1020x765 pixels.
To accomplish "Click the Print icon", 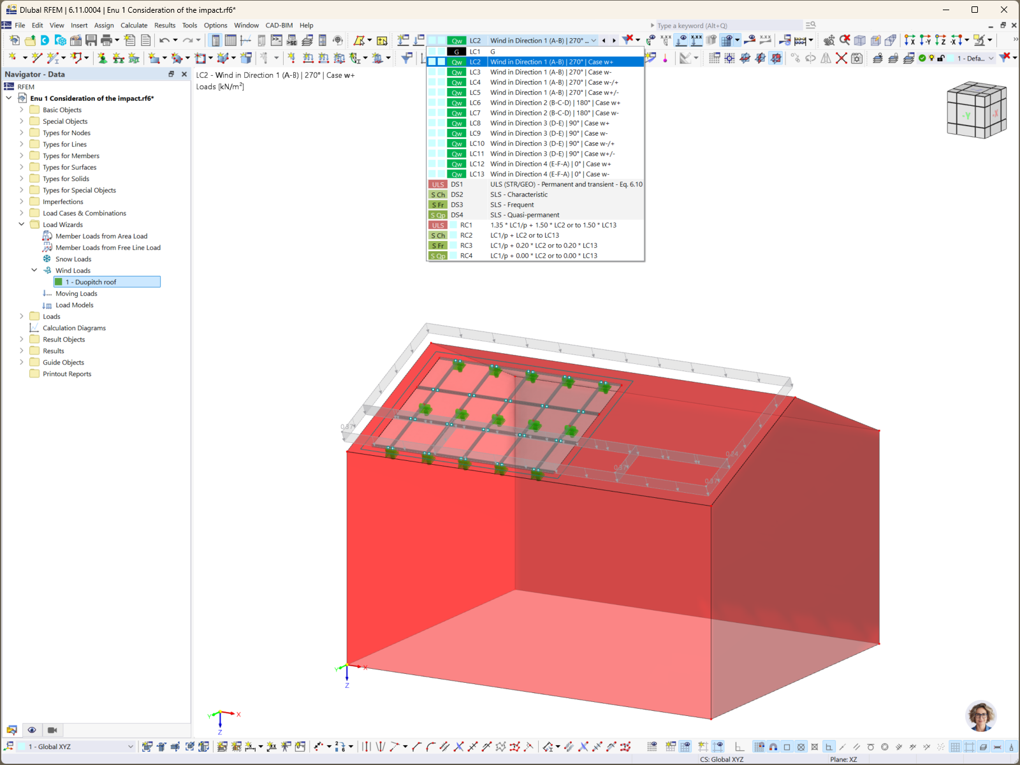I will point(106,40).
